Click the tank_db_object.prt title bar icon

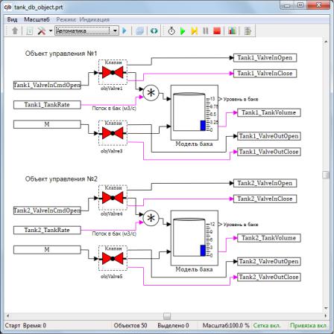pyautogui.click(x=8, y=7)
